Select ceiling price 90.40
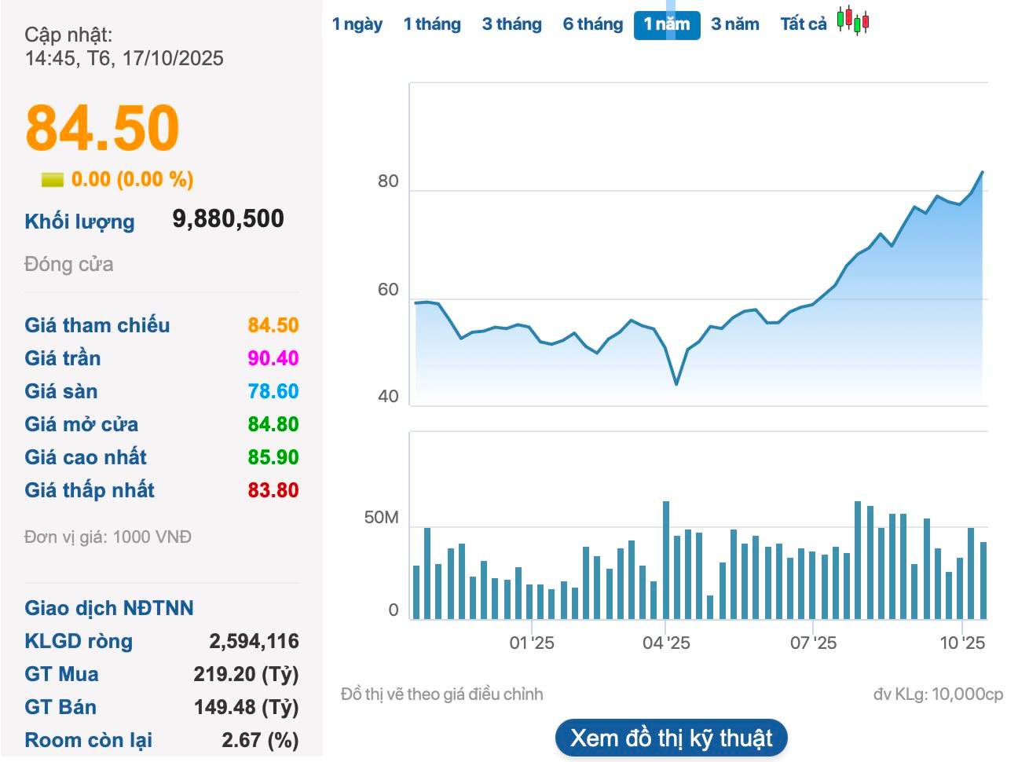 point(273,358)
